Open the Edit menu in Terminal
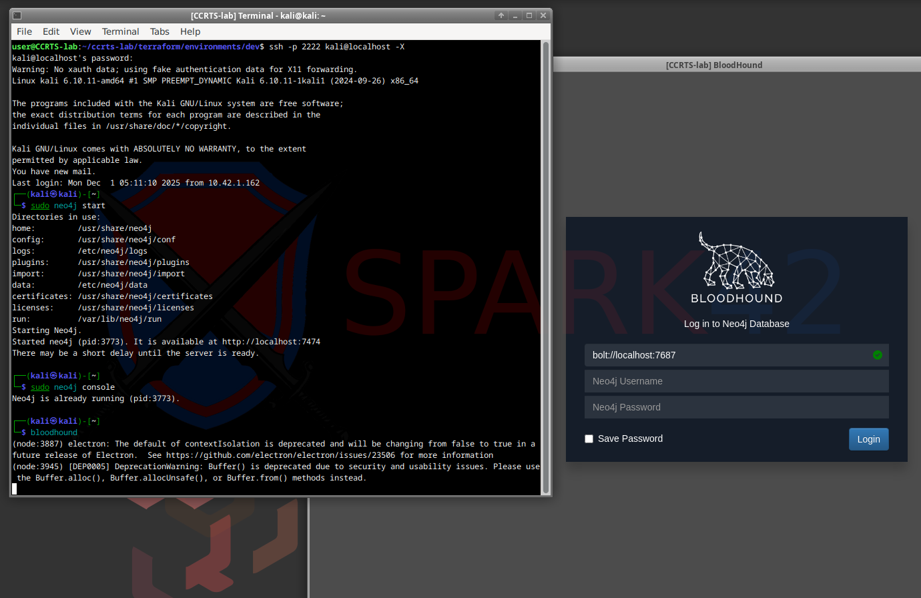 (51, 31)
